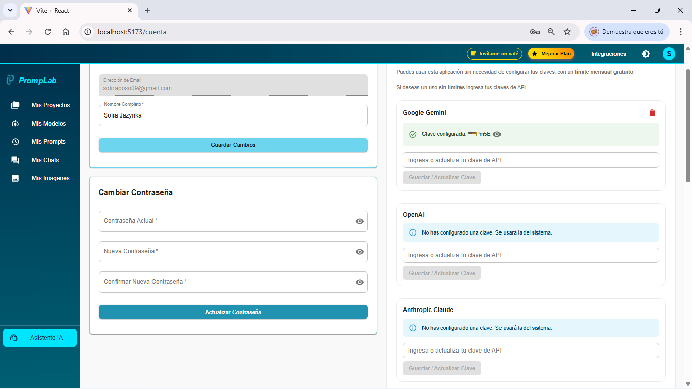Screen dimensions: 692x389
Task: Open Demuestra que eres tú profile chip
Action: pos(627,32)
